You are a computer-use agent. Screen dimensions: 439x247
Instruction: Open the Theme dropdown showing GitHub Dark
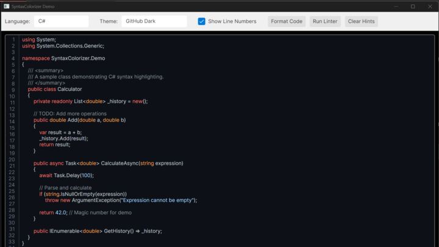[154, 21]
